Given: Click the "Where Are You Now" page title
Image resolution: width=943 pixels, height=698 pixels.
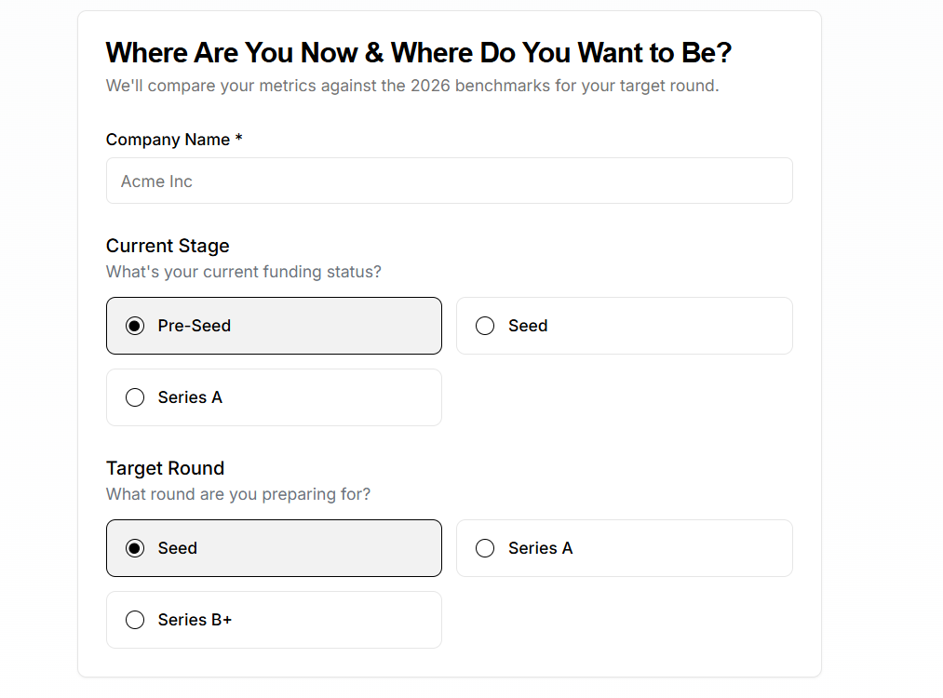Looking at the screenshot, I should pyautogui.click(x=418, y=53).
